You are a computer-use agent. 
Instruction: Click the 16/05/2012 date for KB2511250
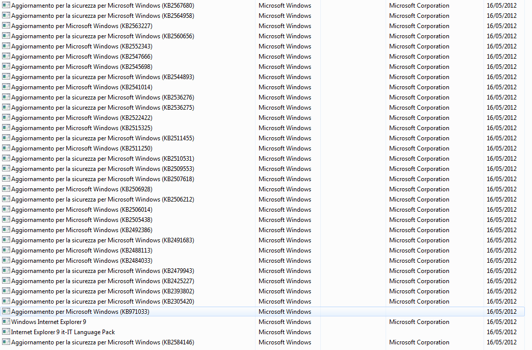(x=501, y=148)
